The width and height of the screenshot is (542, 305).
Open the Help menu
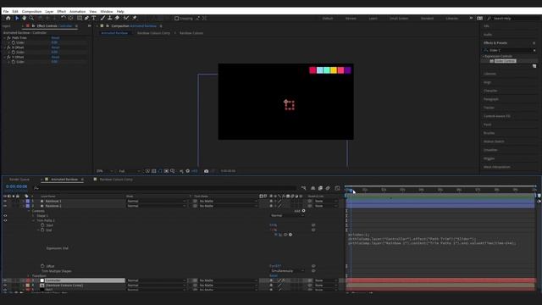click(x=120, y=11)
